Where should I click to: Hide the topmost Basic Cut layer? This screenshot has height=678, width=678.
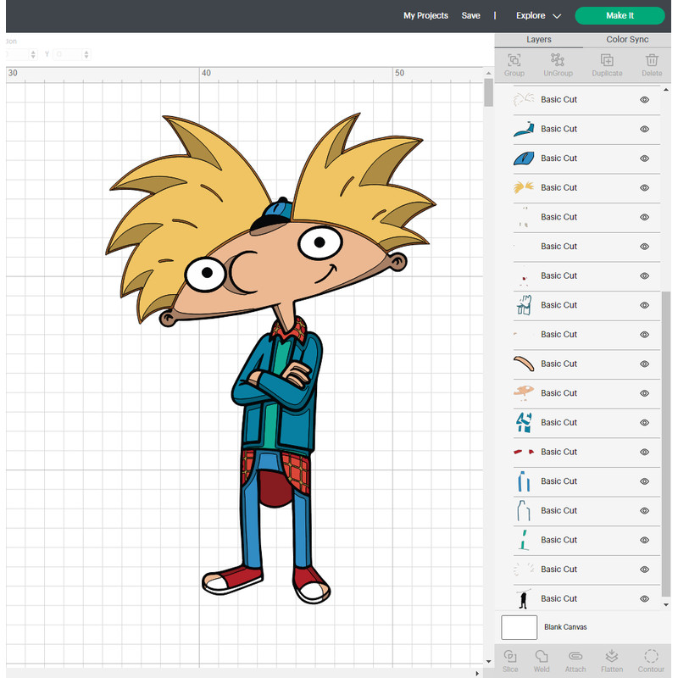(644, 99)
